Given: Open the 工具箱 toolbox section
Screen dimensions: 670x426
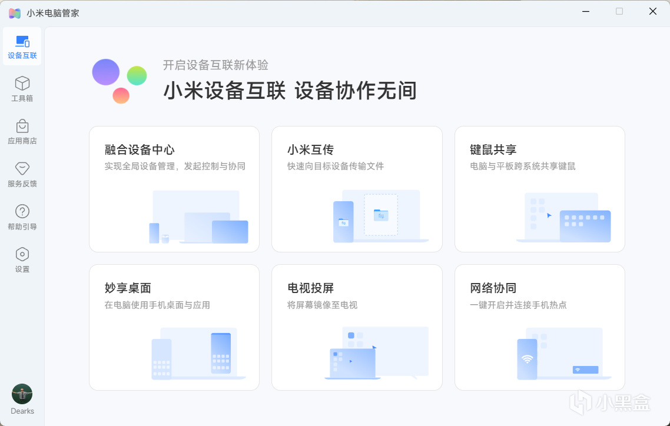Looking at the screenshot, I should point(22,89).
